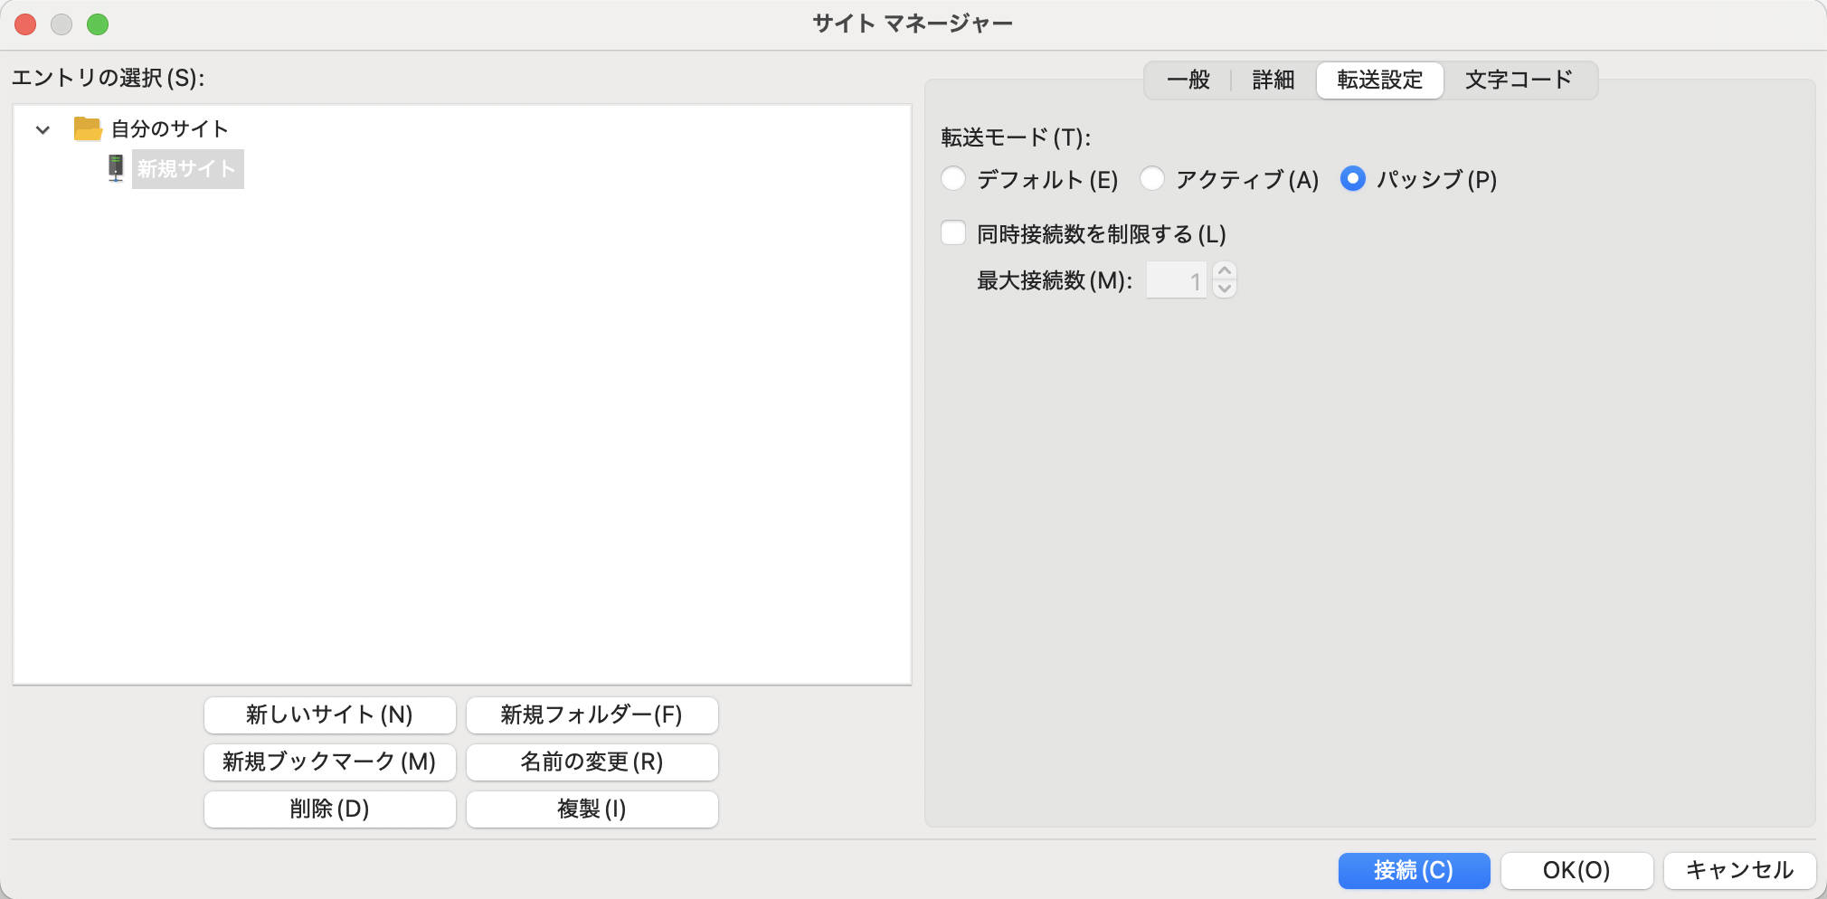
Task: Click 新規ブックマーク (M)
Action: [330, 762]
